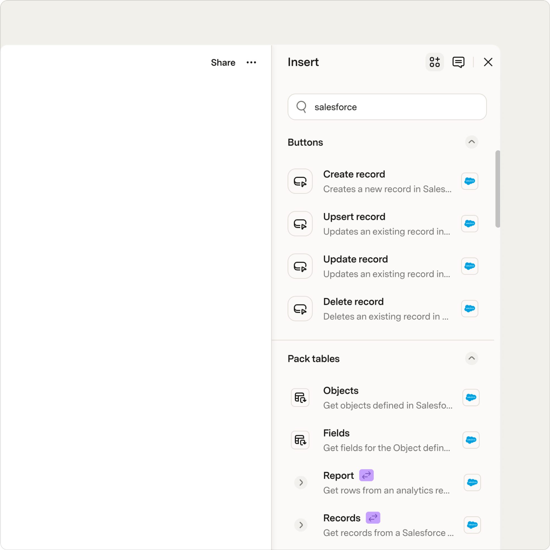Screen dimensions: 550x550
Task: Select the Objects title
Action: click(x=341, y=391)
